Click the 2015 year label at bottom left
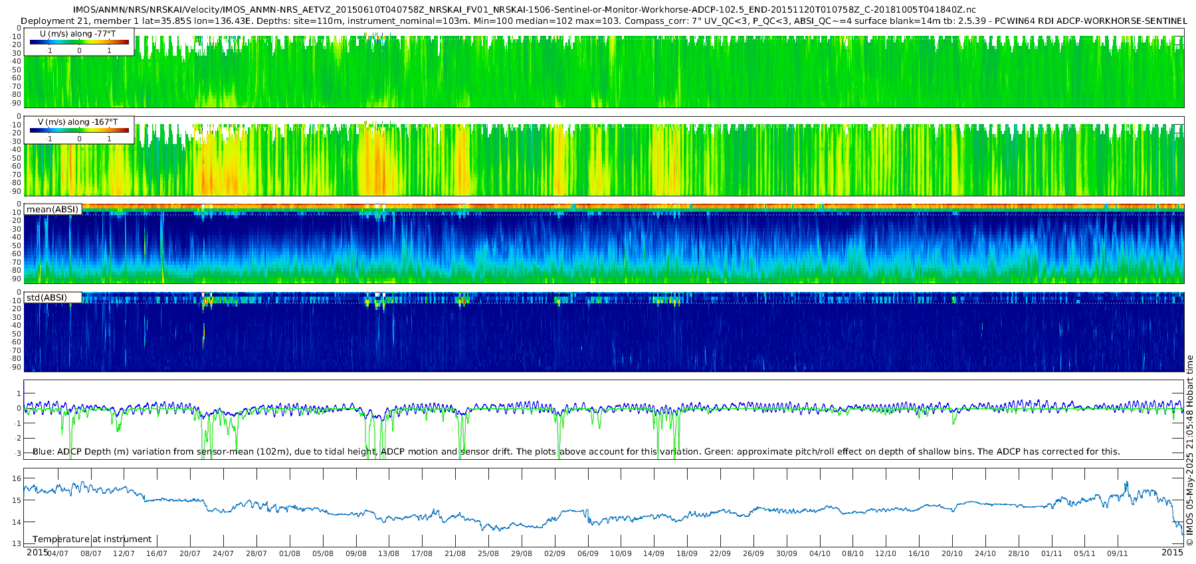The width and height of the screenshot is (1196, 564). pos(37,552)
